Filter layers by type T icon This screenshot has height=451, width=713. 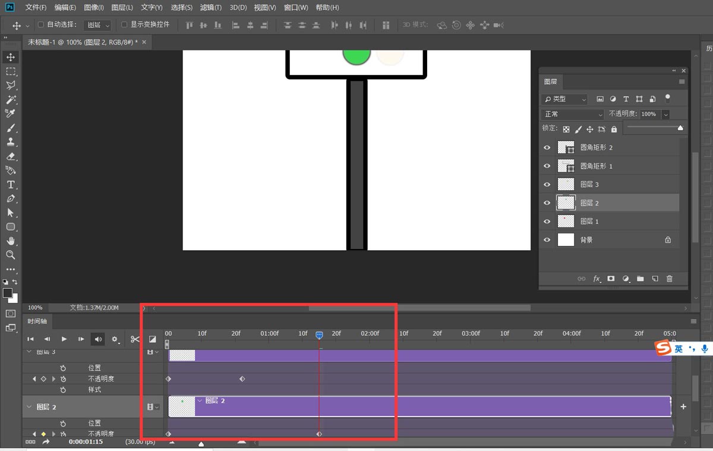click(x=626, y=99)
